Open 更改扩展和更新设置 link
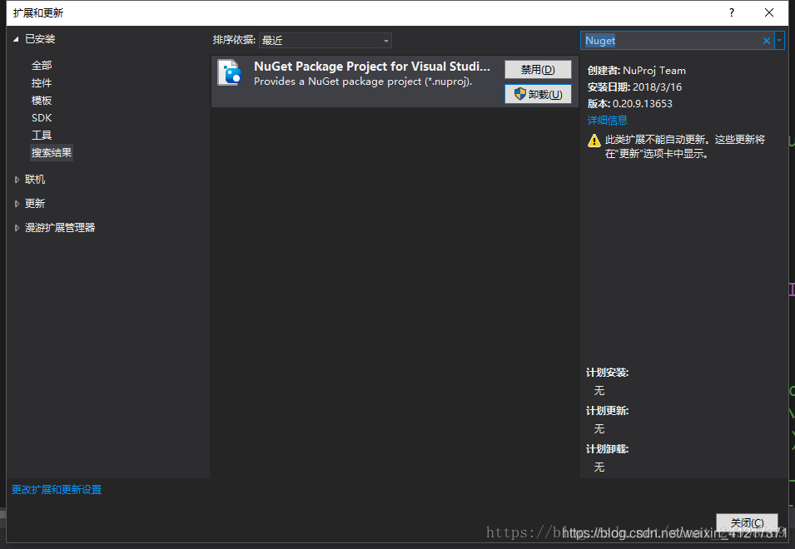Screen dimensions: 795x549 [x=57, y=490]
